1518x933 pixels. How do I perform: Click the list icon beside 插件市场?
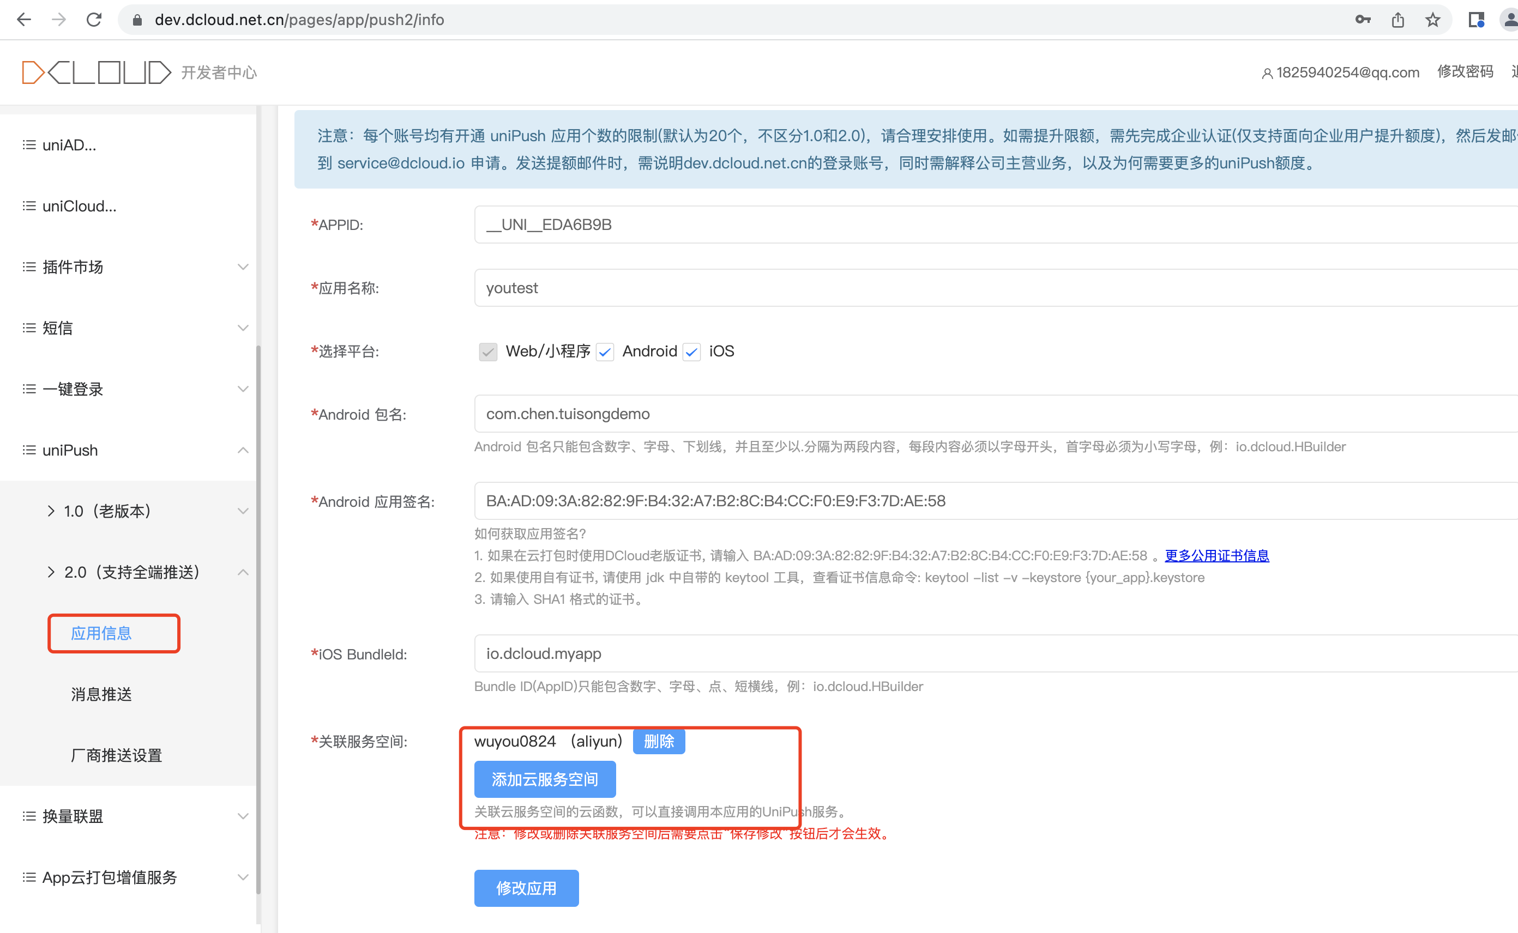click(x=29, y=267)
